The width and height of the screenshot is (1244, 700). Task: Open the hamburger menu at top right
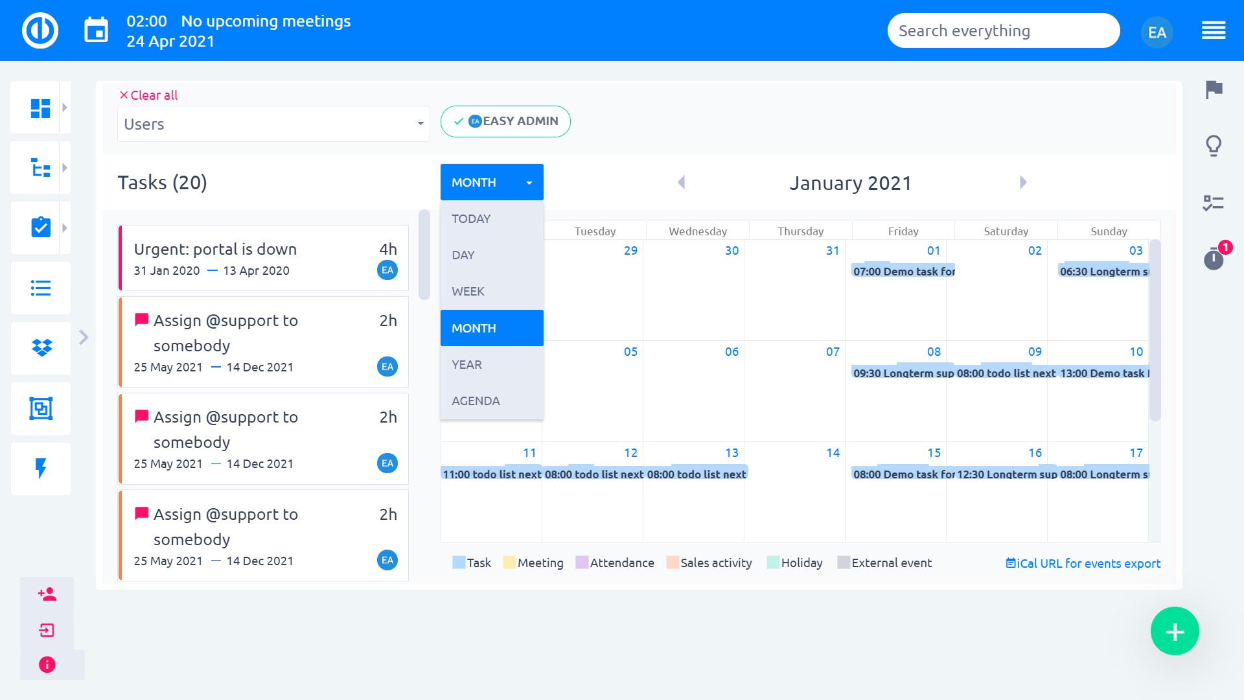tap(1213, 30)
